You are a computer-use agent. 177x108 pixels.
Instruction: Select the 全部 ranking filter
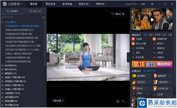click(145, 35)
